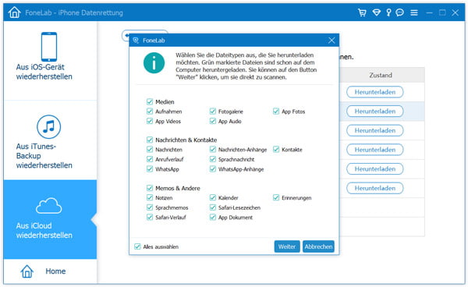Select the iTunes music note icon
The height and width of the screenshot is (287, 468).
48,127
